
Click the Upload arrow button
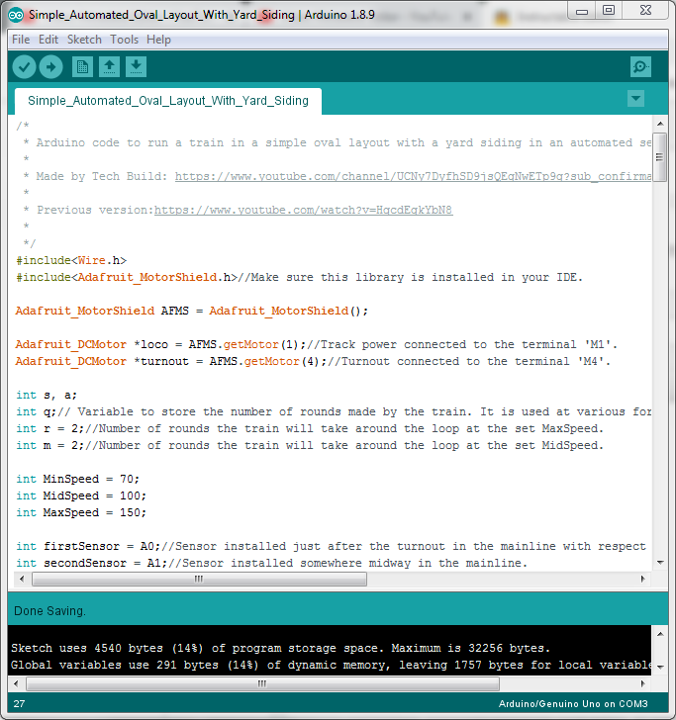51,67
